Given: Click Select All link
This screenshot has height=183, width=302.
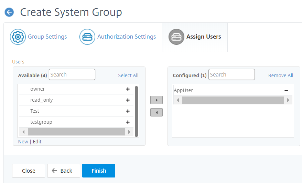Looking at the screenshot, I should tap(128, 75).
